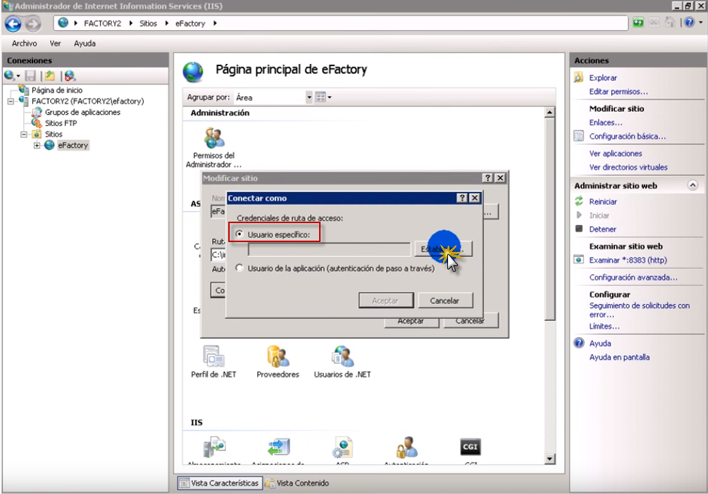Click Cancelar in Conectar como dialog

(444, 300)
